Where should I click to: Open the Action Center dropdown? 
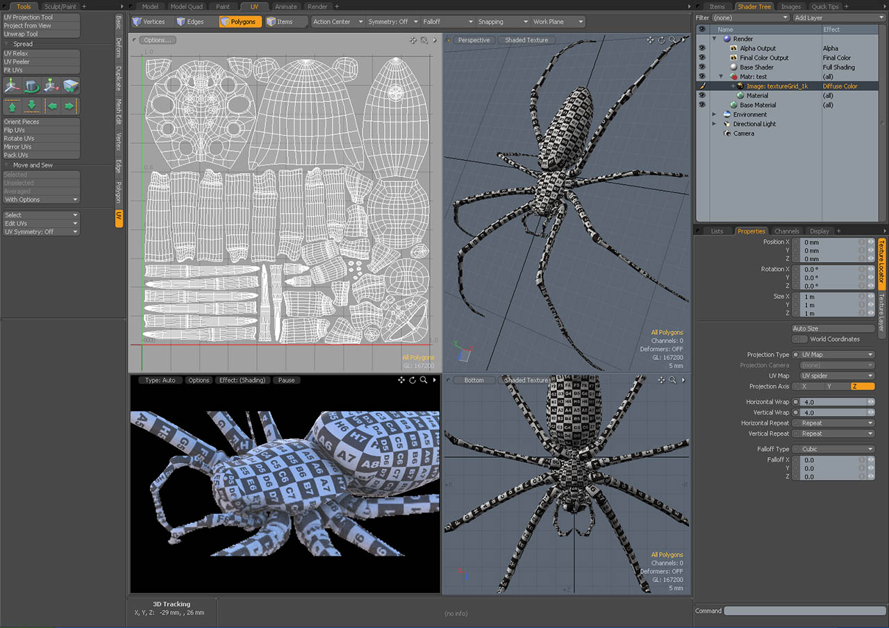tap(338, 22)
